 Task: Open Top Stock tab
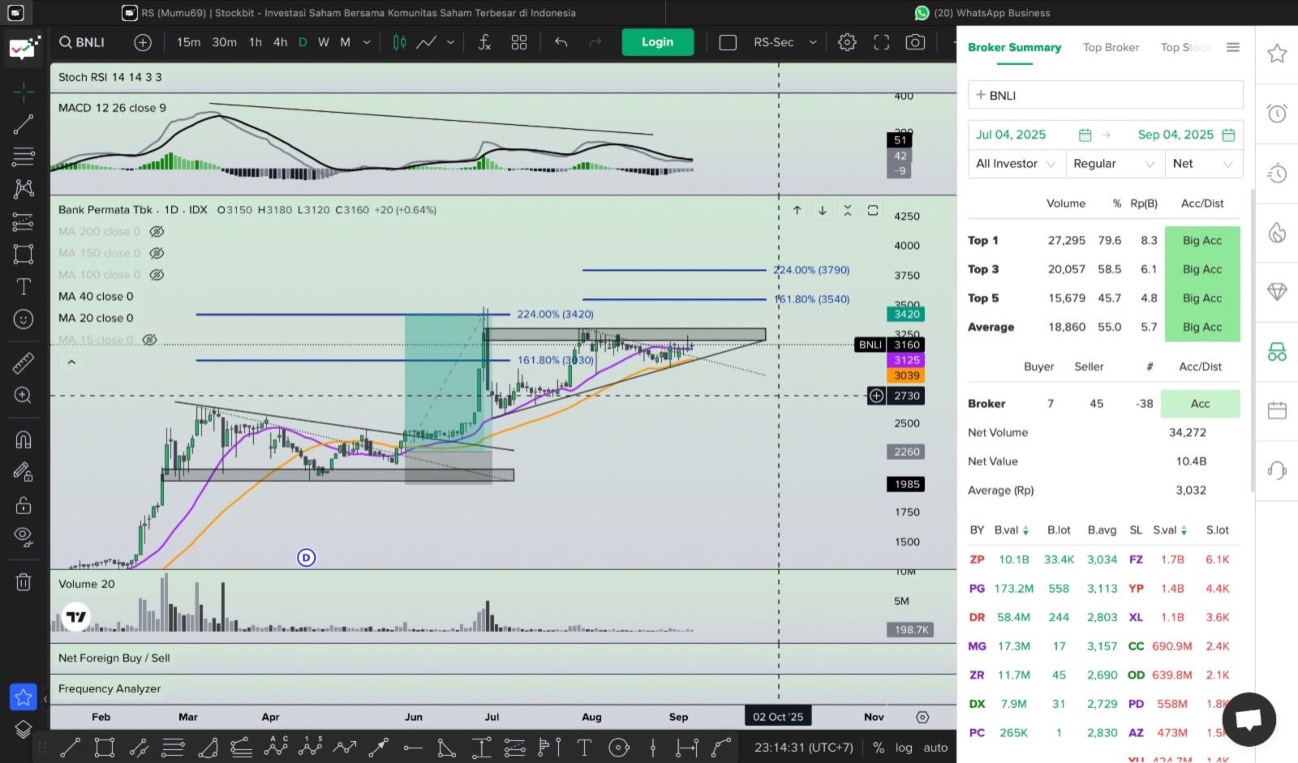(1185, 47)
